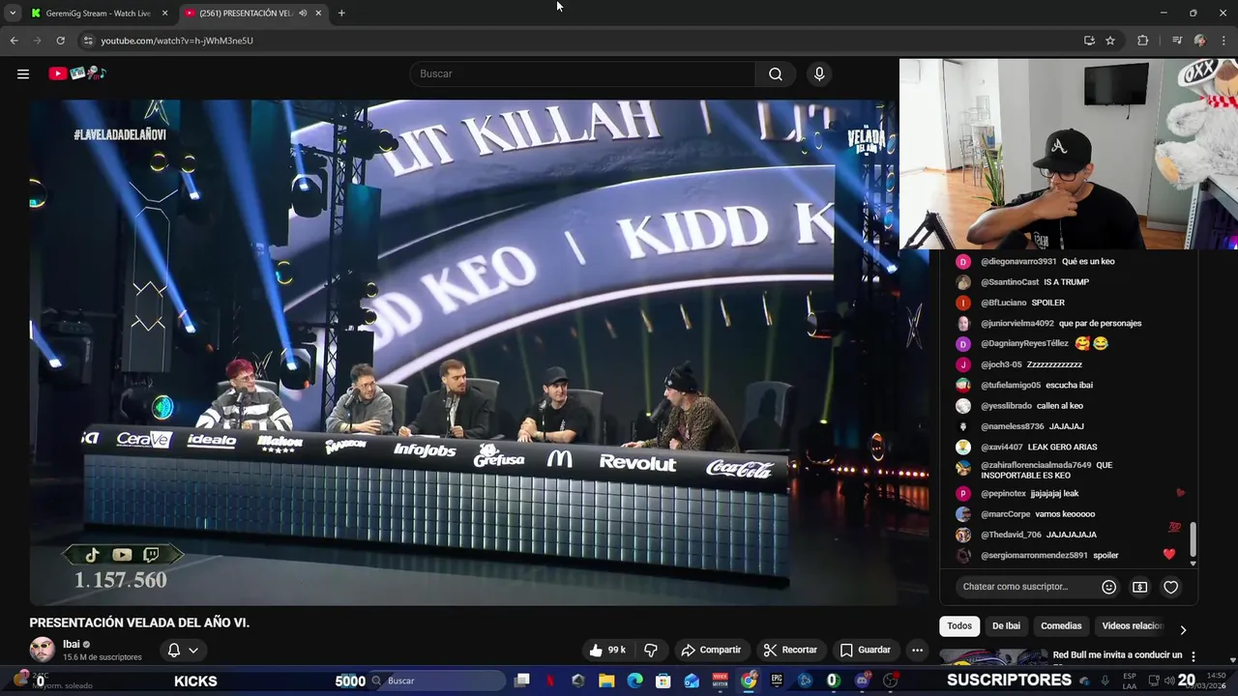Select the De Ibai filter chip
1238x696 pixels.
point(1006,625)
